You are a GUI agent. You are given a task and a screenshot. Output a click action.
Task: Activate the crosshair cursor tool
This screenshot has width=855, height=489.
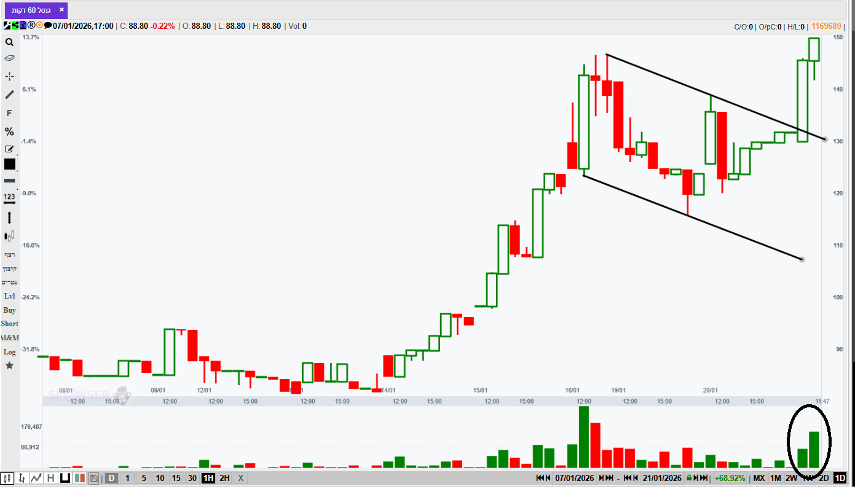[x=9, y=76]
